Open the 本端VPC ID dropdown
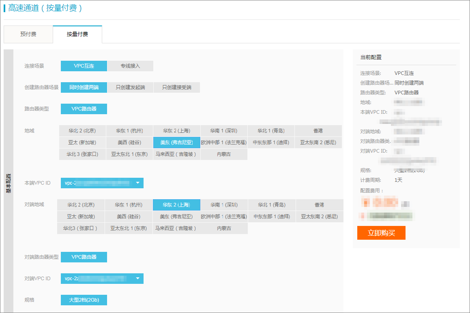 [x=137, y=183]
